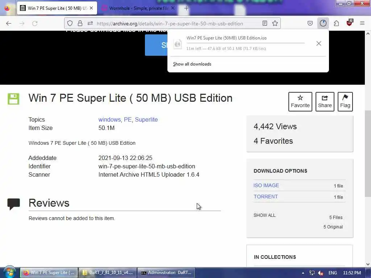Open a new tab with plus button
The height and width of the screenshot is (278, 371).
(186, 8)
